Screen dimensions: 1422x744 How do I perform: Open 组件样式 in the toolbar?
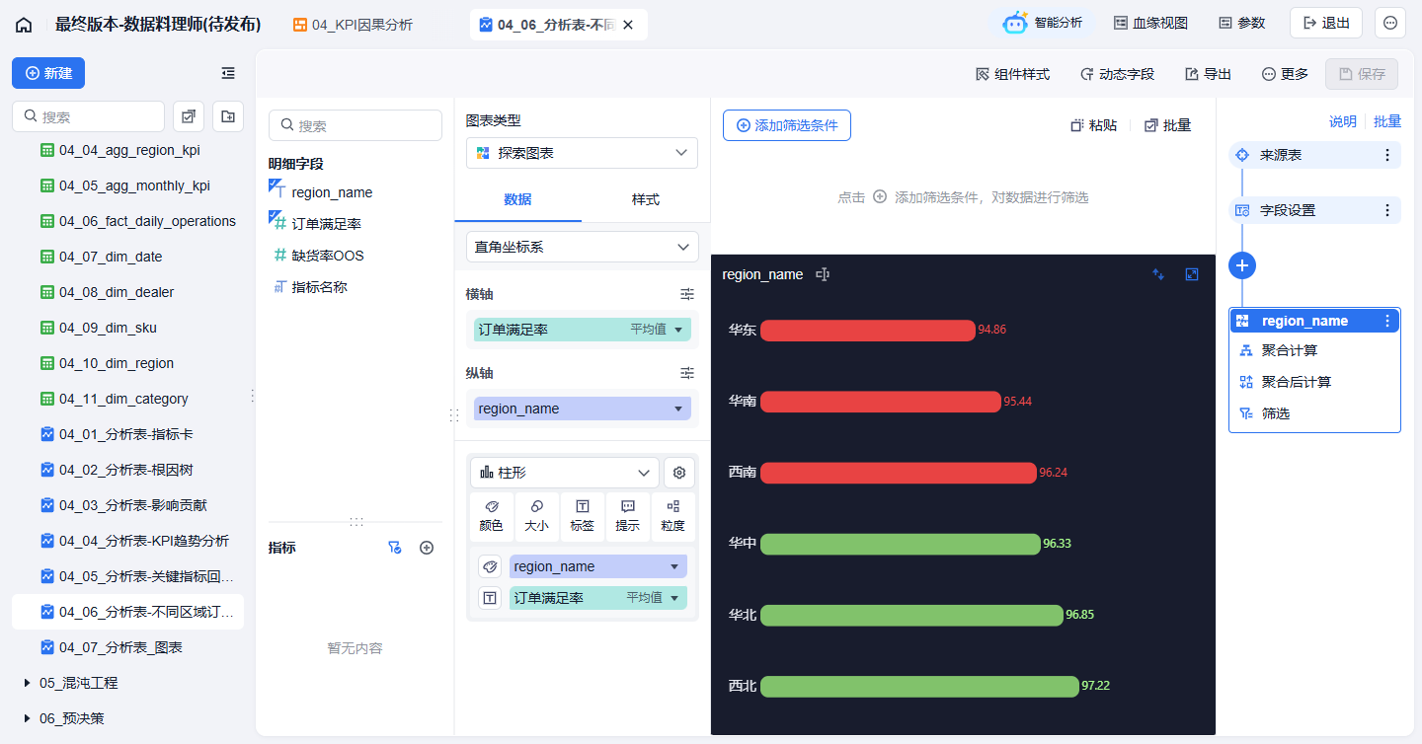tap(1012, 74)
